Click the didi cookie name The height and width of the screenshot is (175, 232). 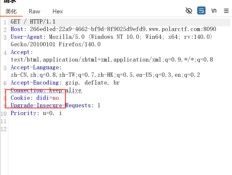click(43, 98)
